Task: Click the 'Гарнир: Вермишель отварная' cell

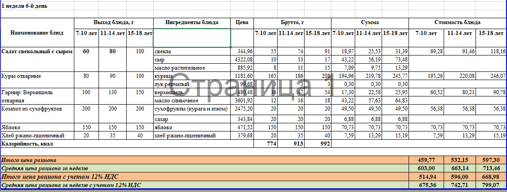Action: click(x=37, y=96)
